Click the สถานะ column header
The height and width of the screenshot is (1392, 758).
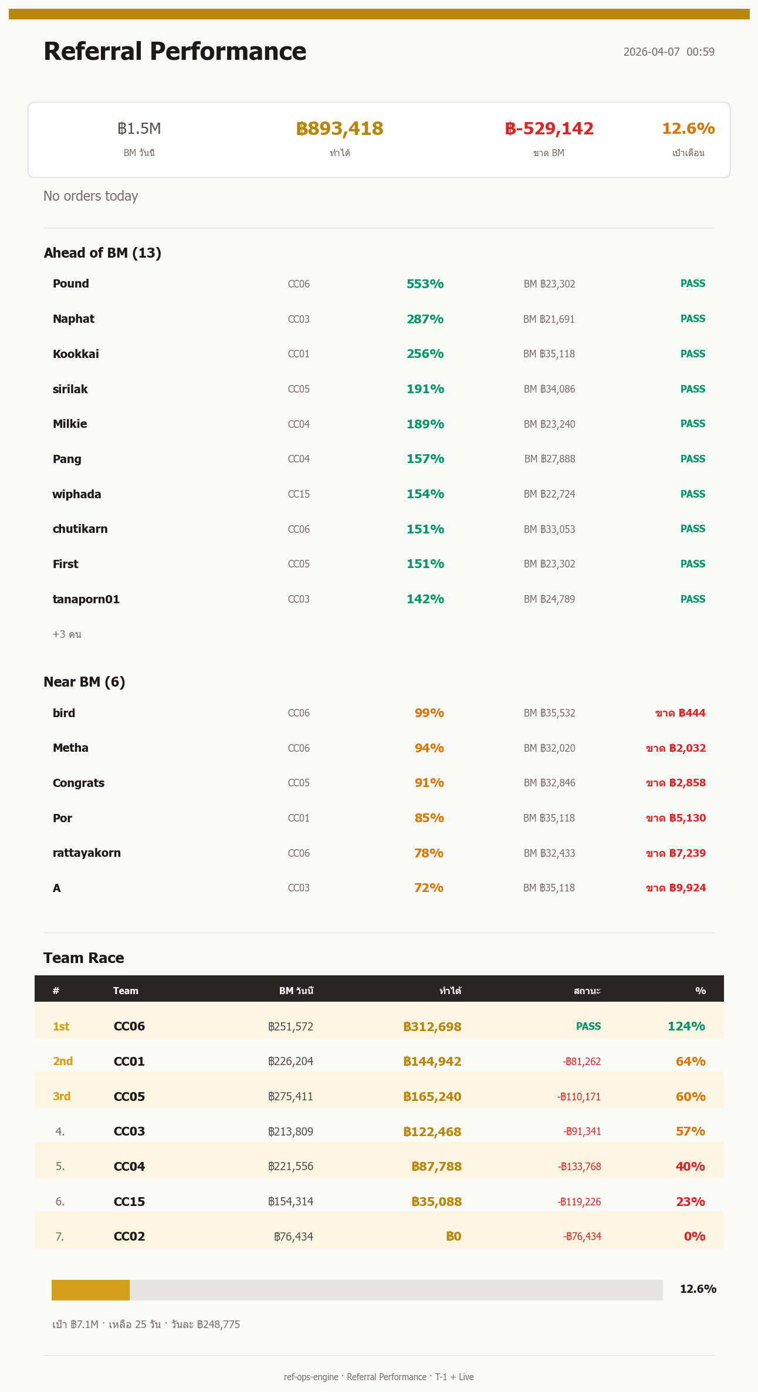(587, 991)
